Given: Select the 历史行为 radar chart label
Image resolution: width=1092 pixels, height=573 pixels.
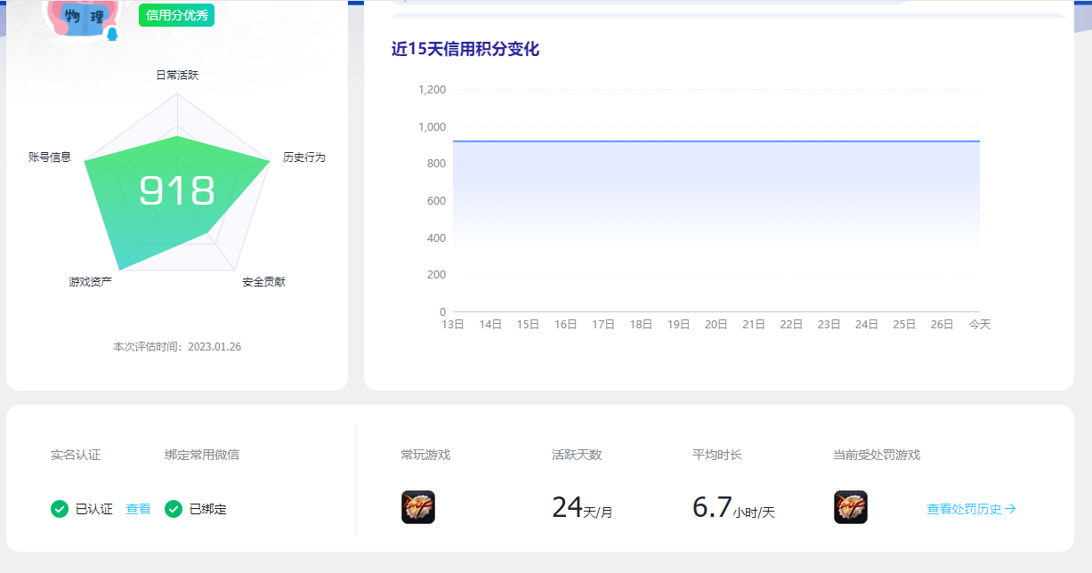Looking at the screenshot, I should [304, 157].
